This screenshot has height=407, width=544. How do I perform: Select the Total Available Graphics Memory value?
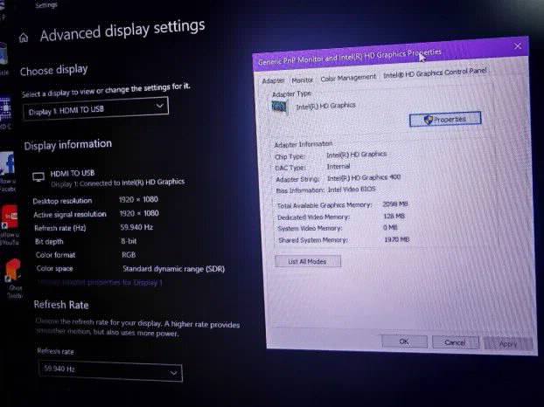[x=395, y=204]
